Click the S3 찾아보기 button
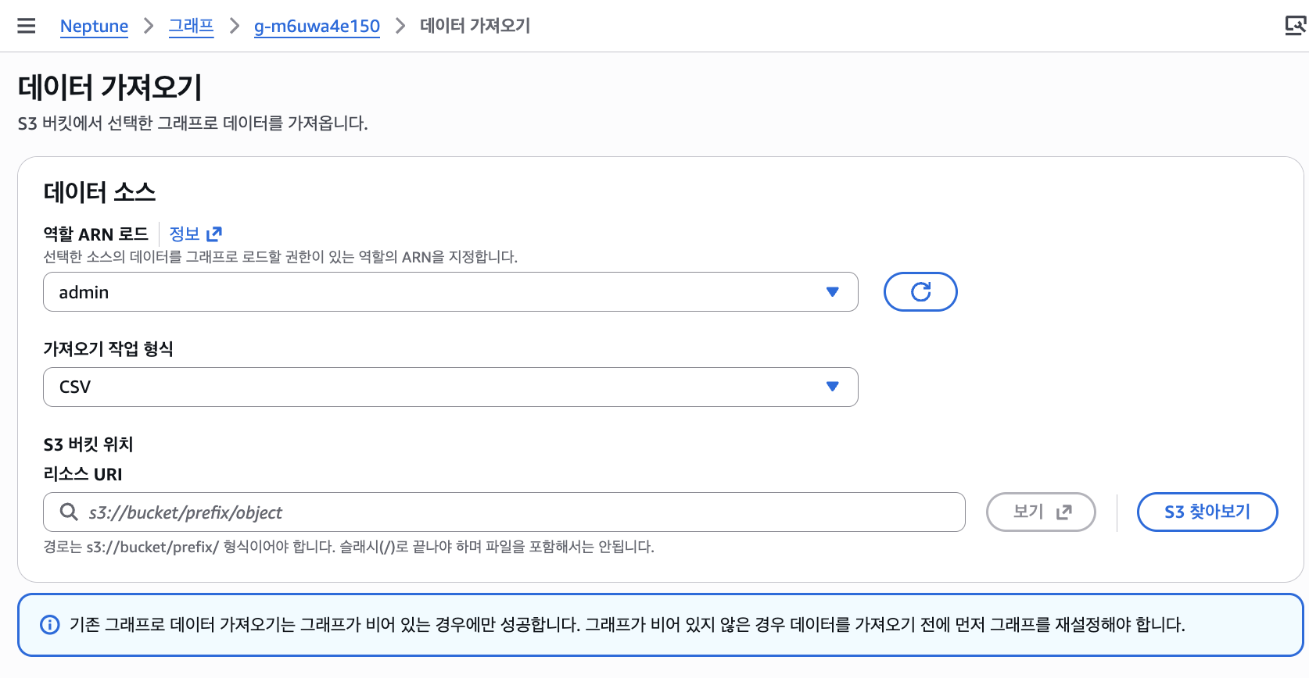Screen dimensions: 1309x678 click(x=1207, y=512)
